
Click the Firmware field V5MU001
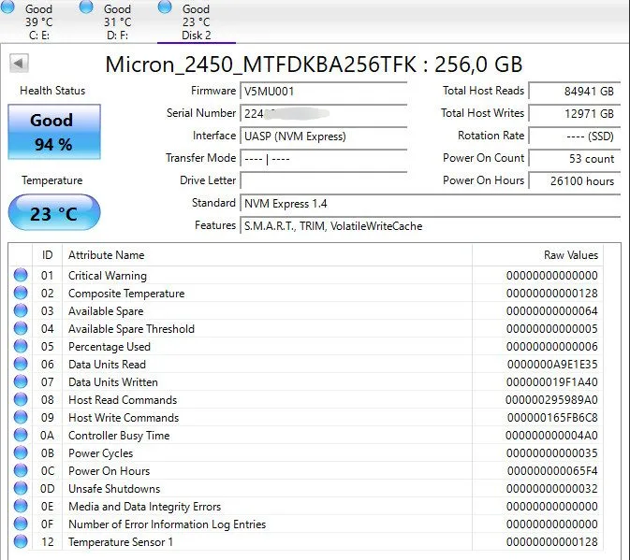click(324, 91)
